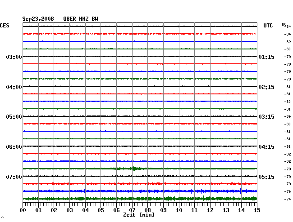
Task: Select minute 11 on the time axis
Action: click(x=194, y=210)
